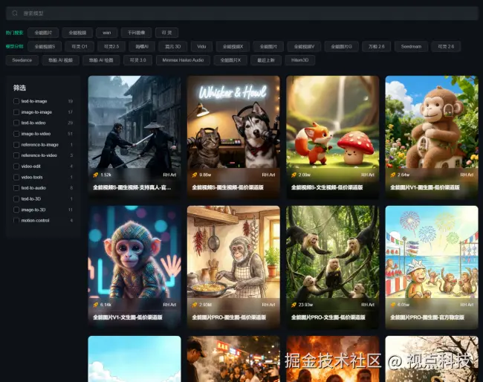Image resolution: width=483 pixels, height=382 pixels.
Task: Click rocket icon beside 23.93w count
Action: click(294, 305)
